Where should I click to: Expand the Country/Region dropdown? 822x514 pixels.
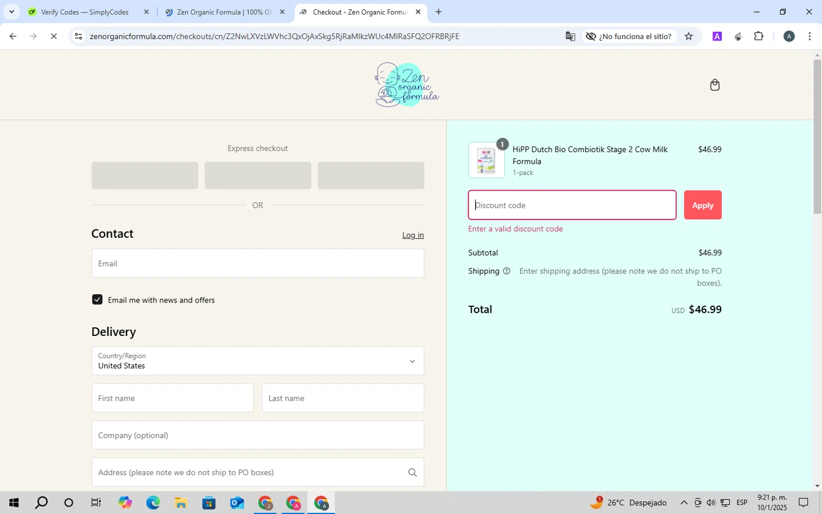[258, 361]
